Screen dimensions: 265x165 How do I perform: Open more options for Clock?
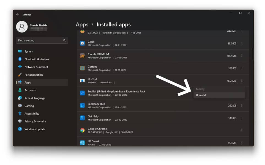[242, 43]
